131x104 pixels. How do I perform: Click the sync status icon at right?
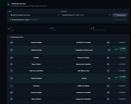click(114, 20)
